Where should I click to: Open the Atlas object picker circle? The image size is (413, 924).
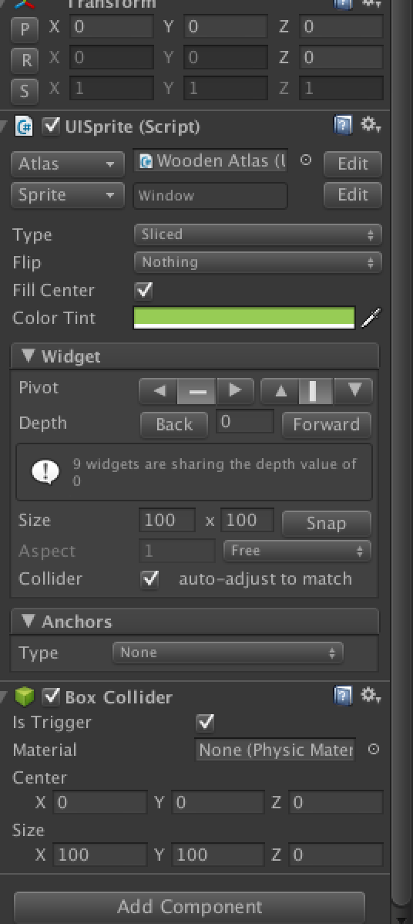point(305,160)
